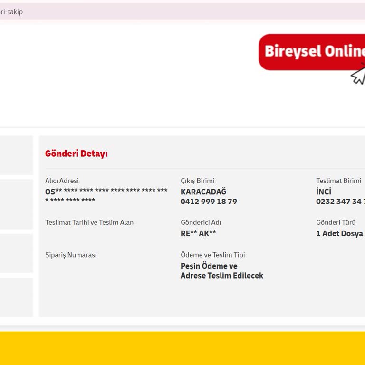Select the Gönderi Detayı heading
This screenshot has width=365, height=365.
[77, 154]
